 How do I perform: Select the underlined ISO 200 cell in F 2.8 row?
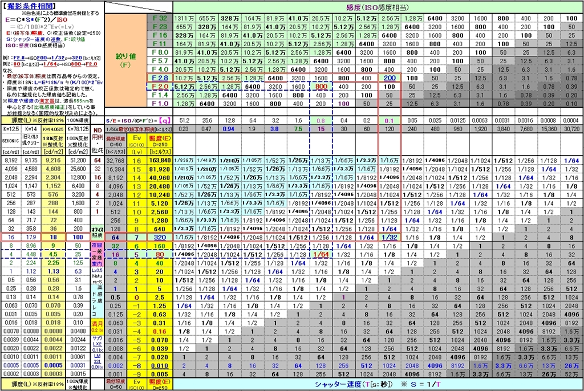point(390,78)
